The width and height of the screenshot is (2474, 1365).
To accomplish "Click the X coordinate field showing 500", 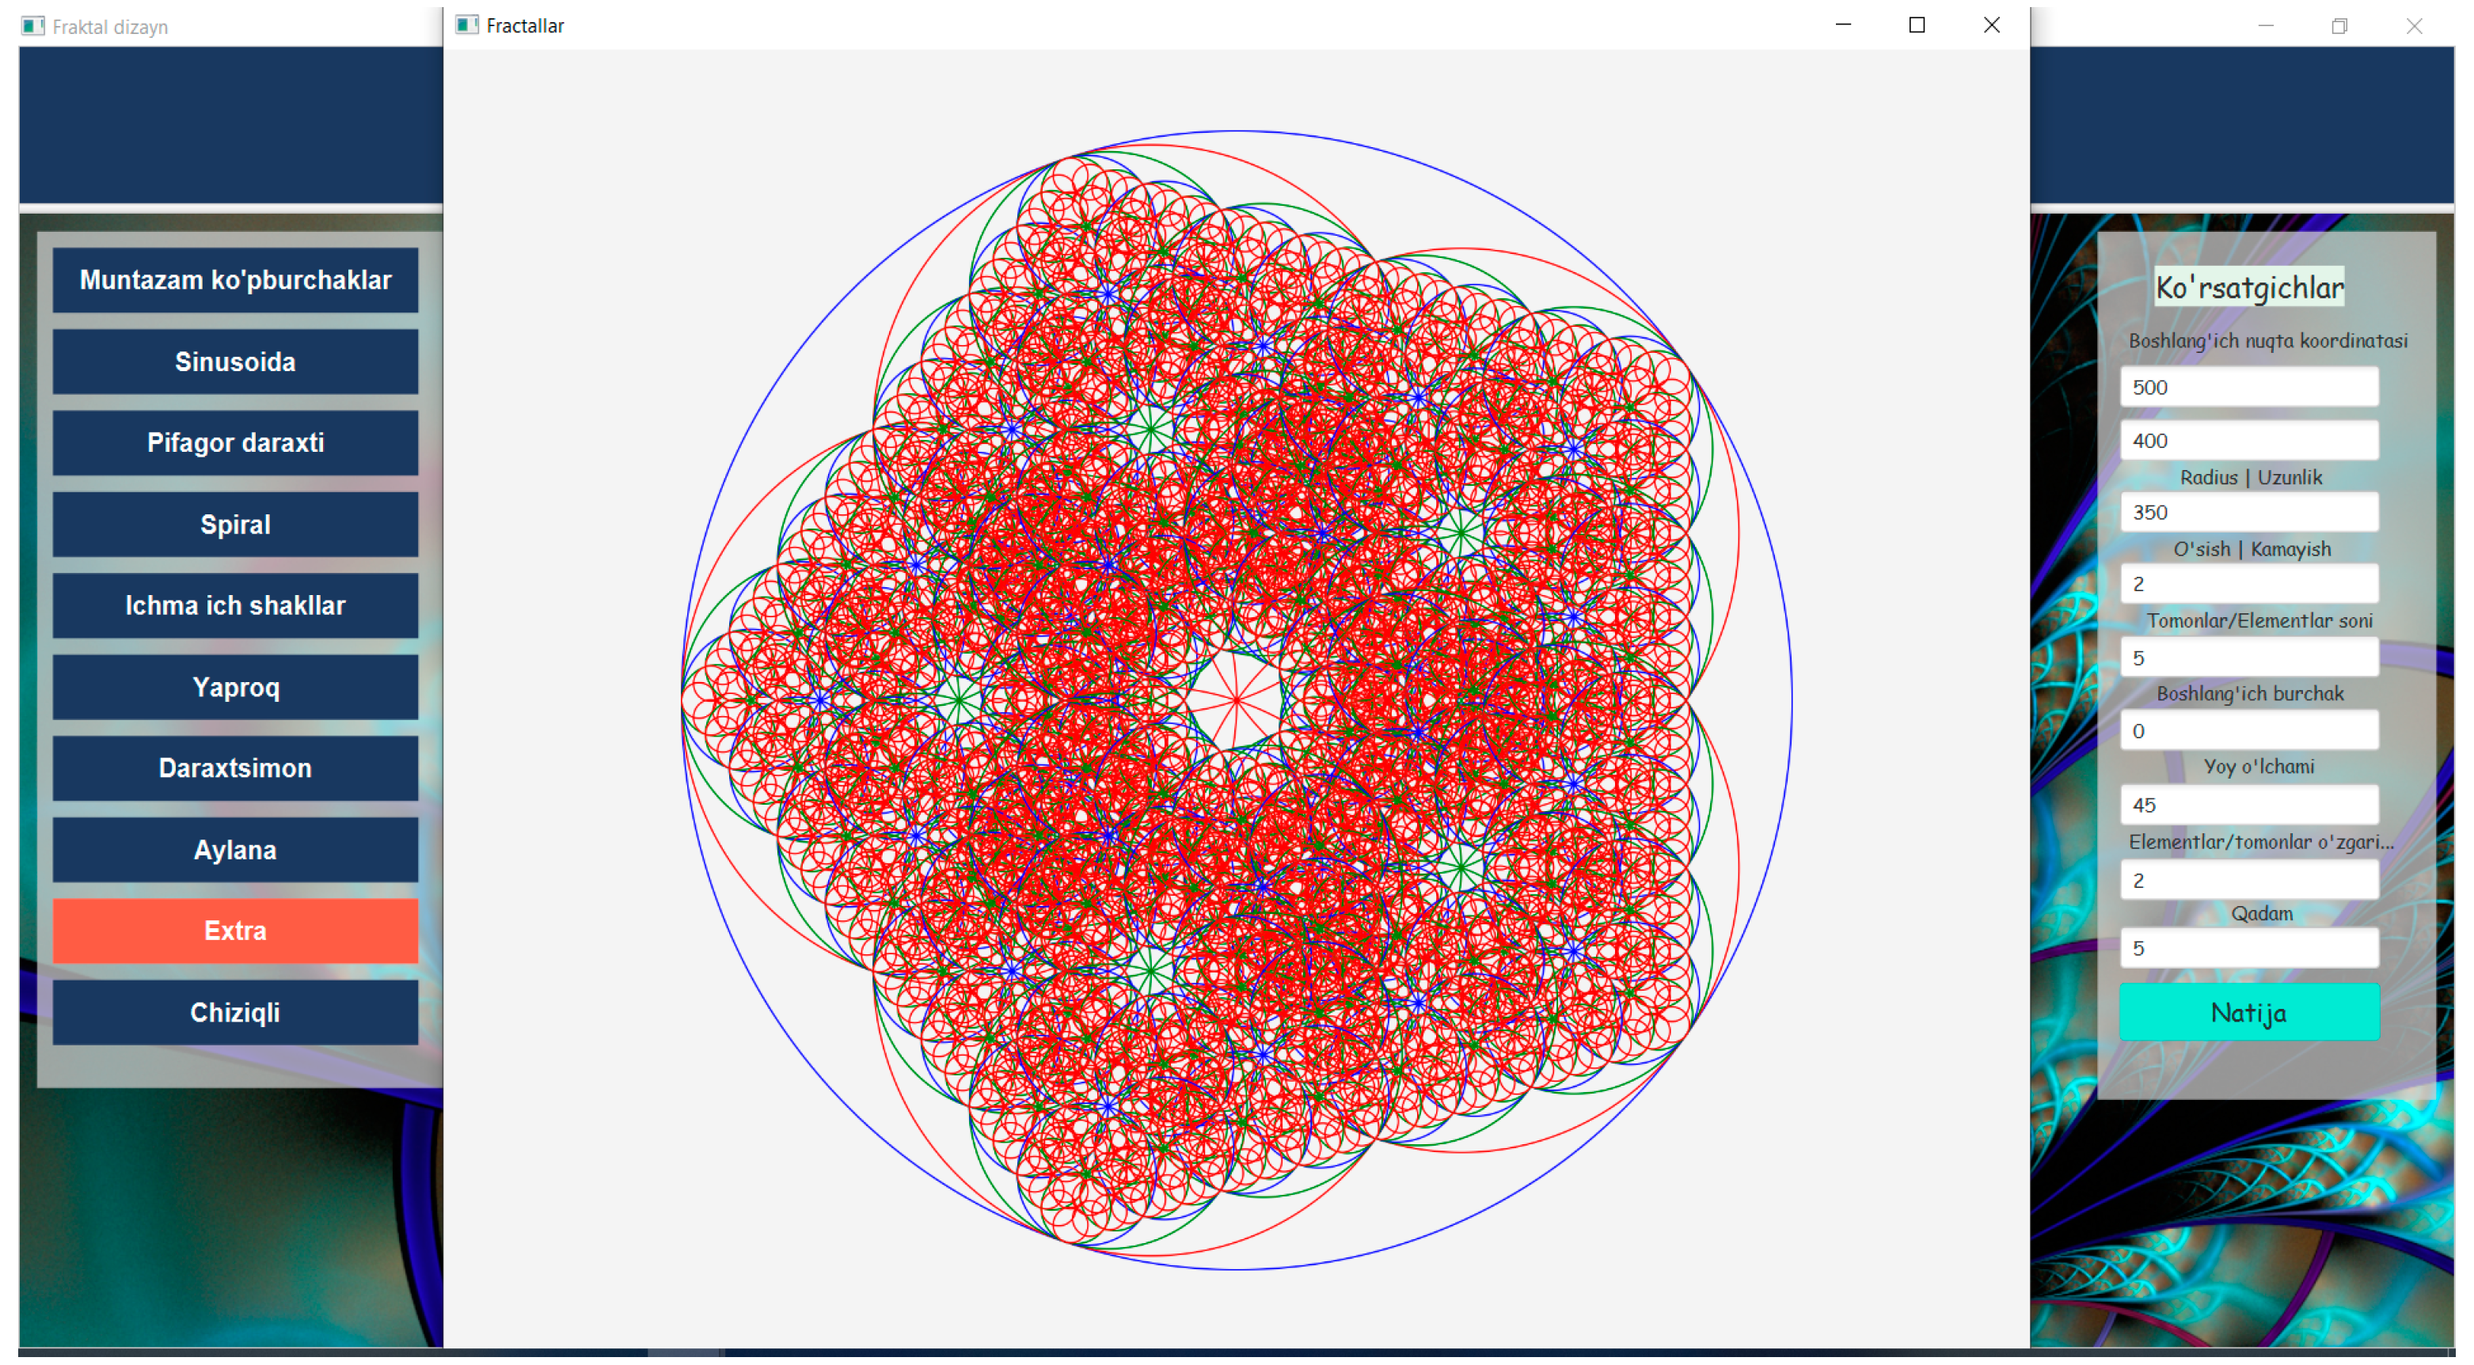I will [2248, 388].
